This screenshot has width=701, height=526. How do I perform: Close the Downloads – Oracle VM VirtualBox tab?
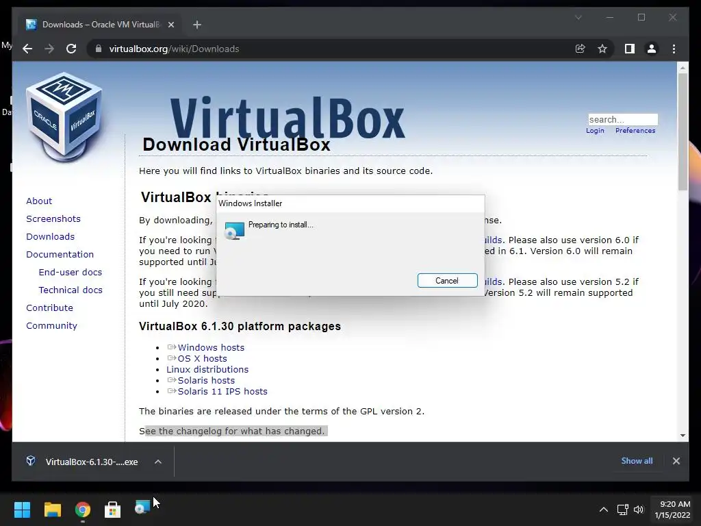[x=170, y=25]
